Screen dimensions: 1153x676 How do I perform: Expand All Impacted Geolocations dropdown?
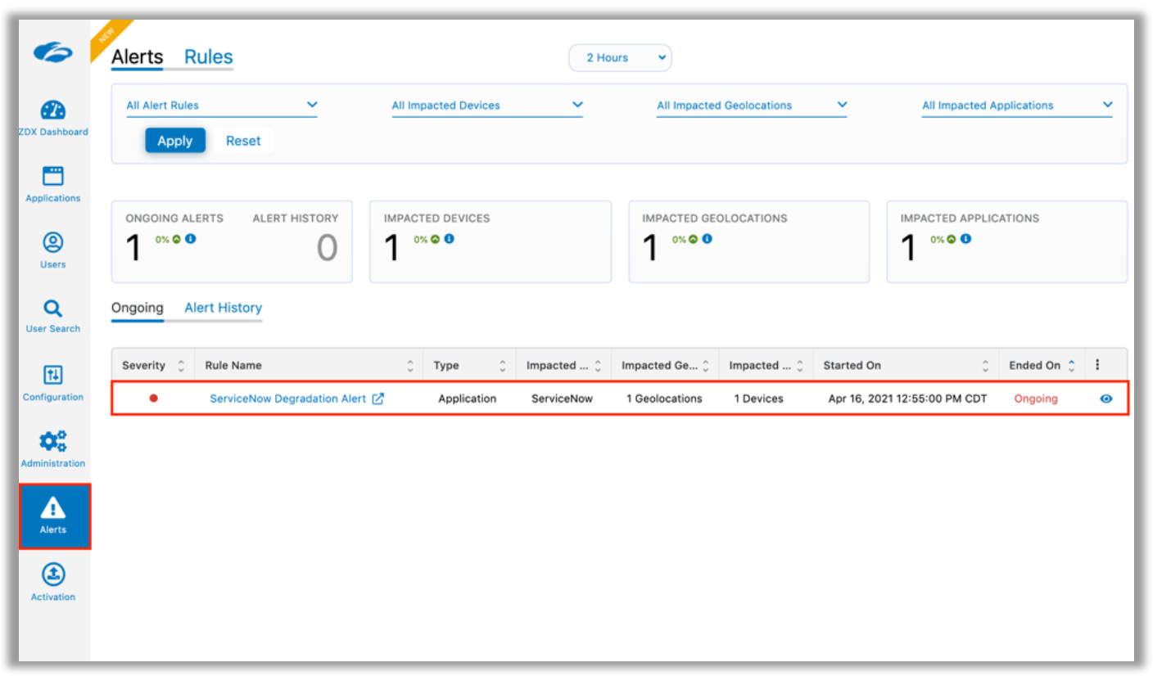click(751, 106)
